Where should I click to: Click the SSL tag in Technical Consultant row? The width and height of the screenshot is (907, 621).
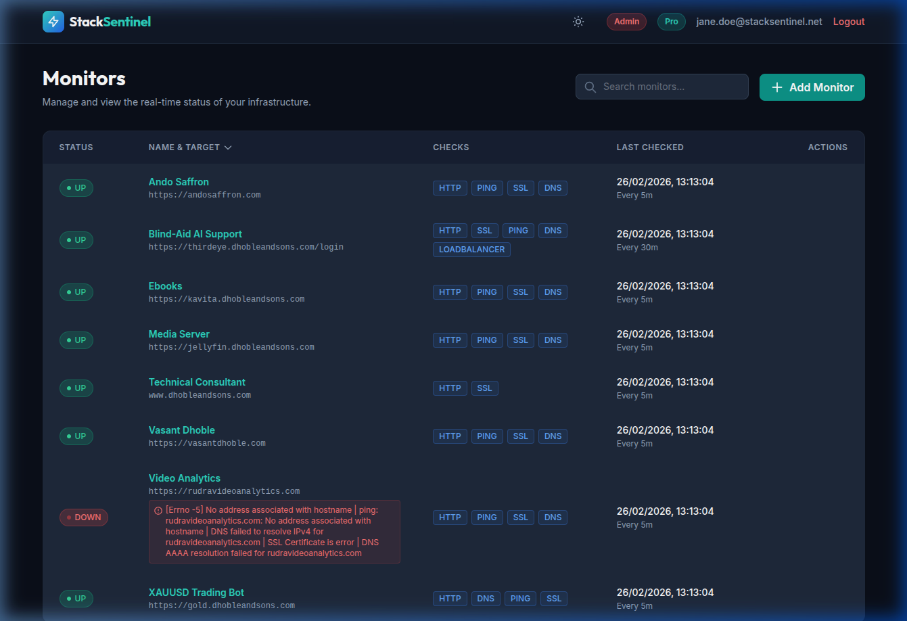[x=485, y=388]
